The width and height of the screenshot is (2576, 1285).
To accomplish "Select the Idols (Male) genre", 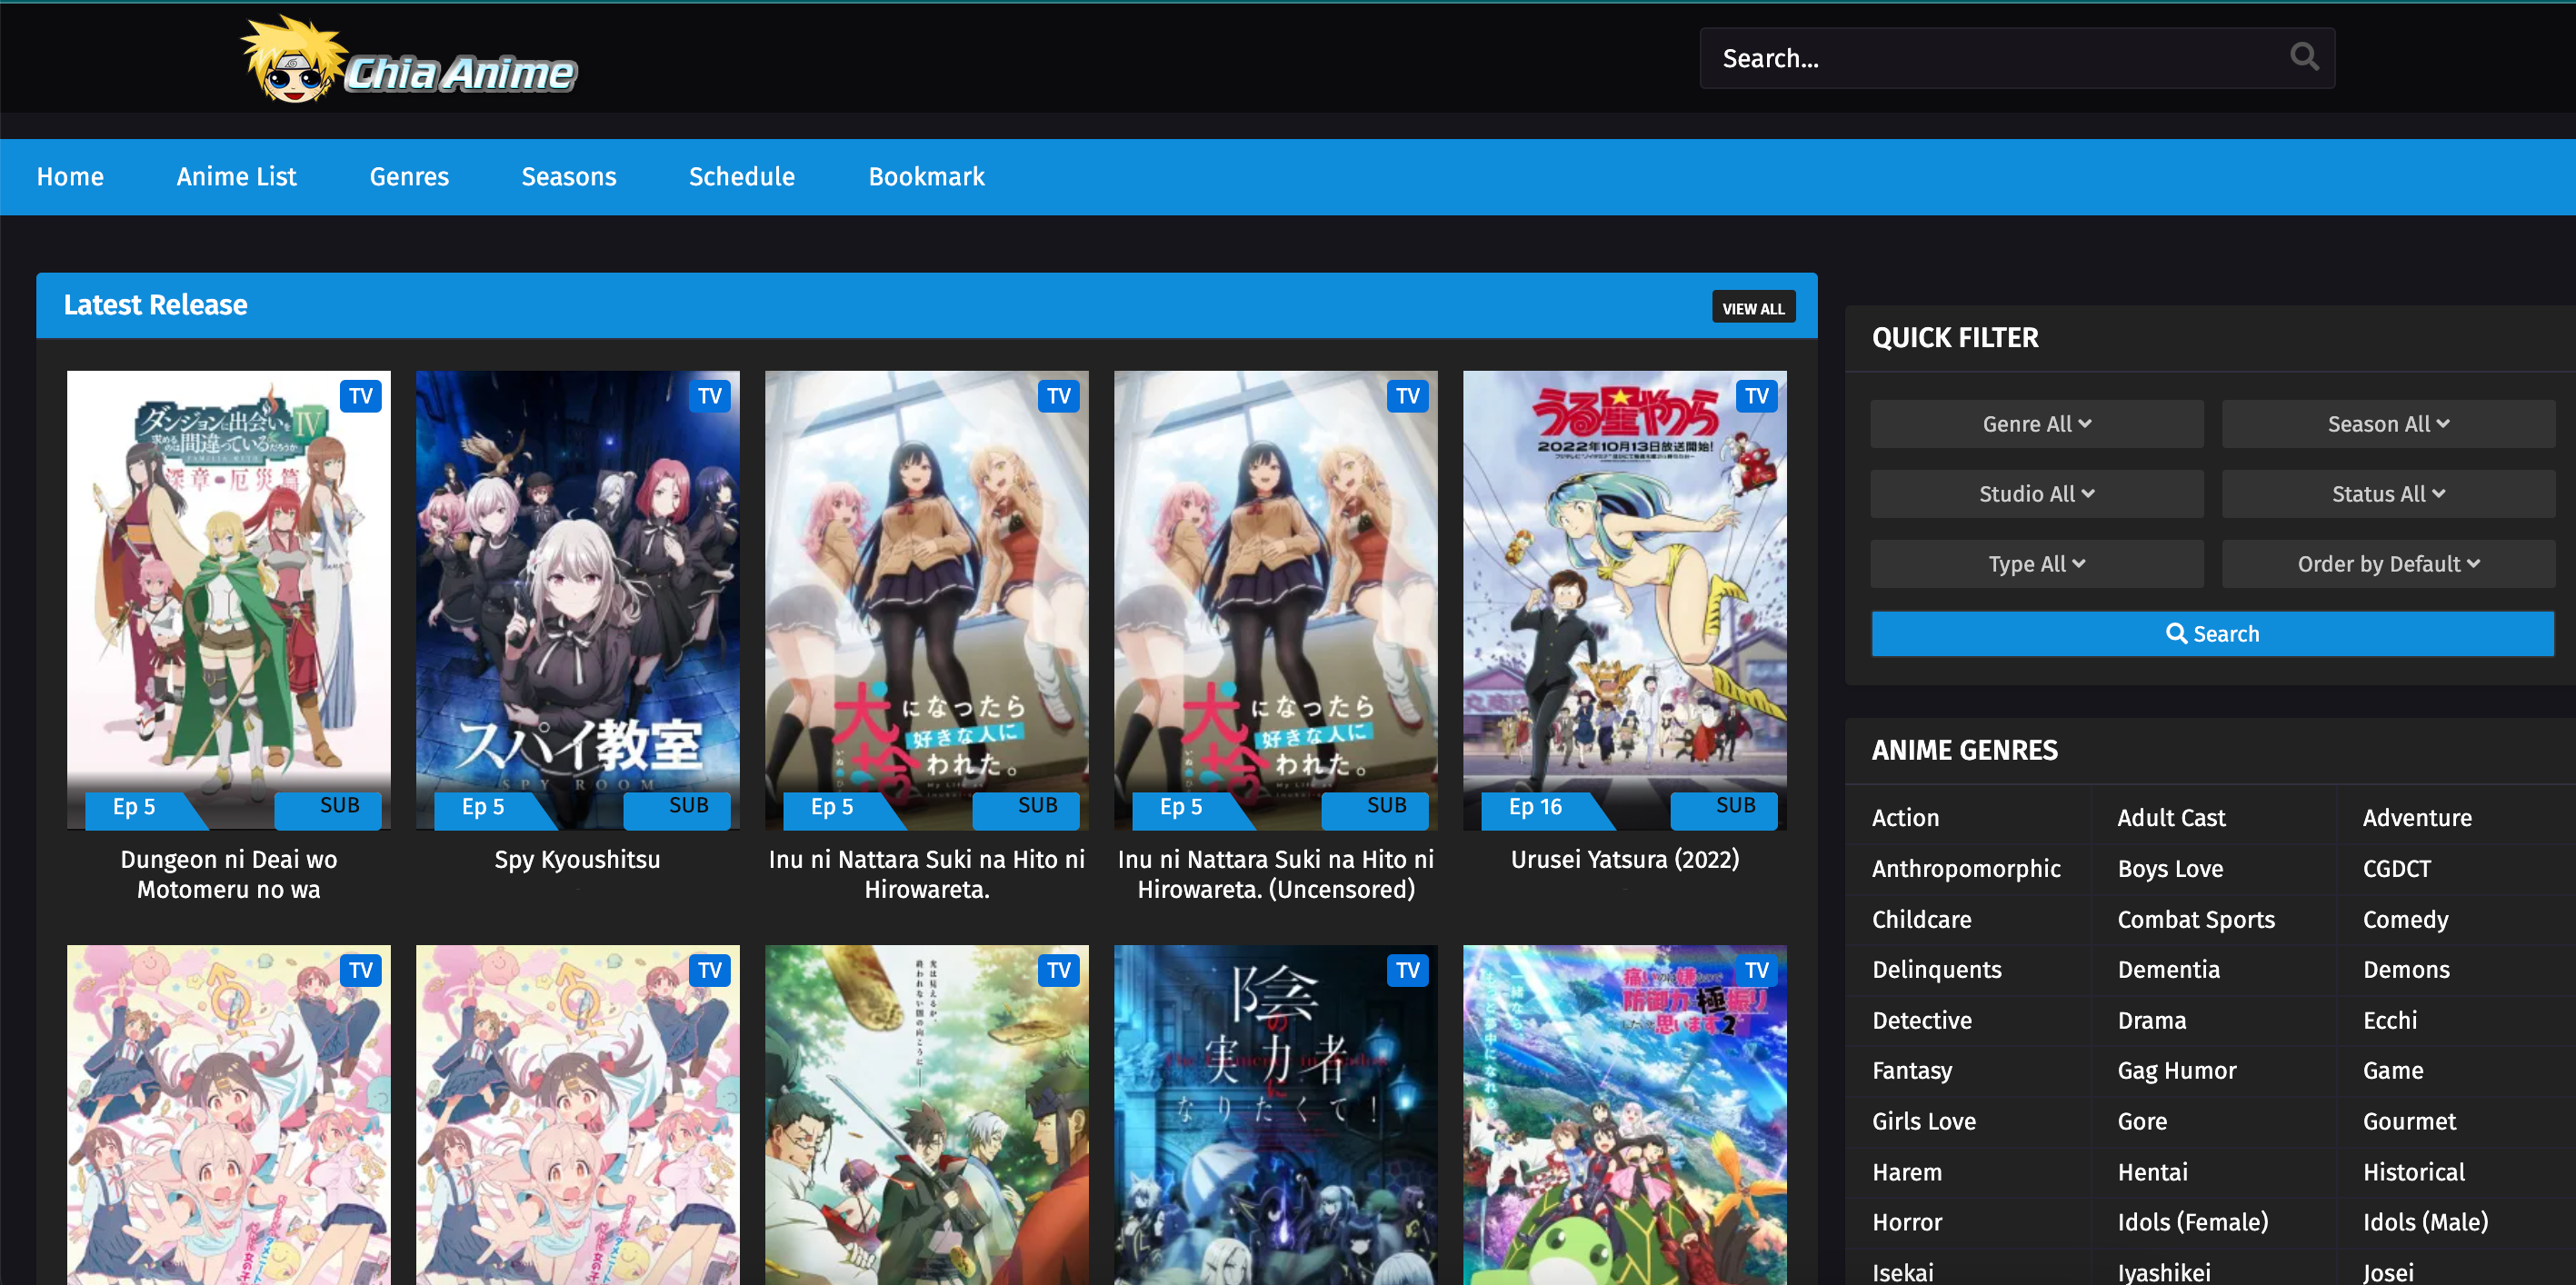I will click(x=2425, y=1223).
